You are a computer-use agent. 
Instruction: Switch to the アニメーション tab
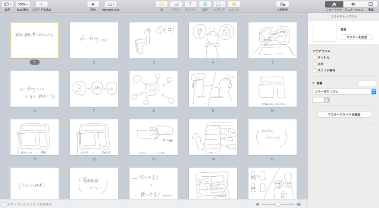(354, 5)
